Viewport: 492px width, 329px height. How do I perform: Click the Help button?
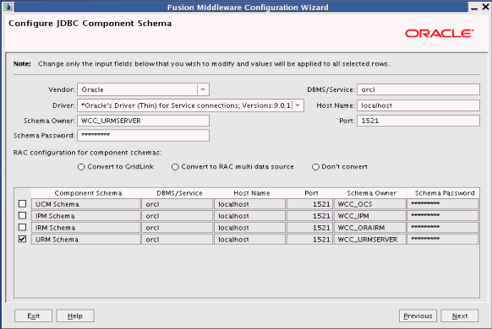[75, 316]
